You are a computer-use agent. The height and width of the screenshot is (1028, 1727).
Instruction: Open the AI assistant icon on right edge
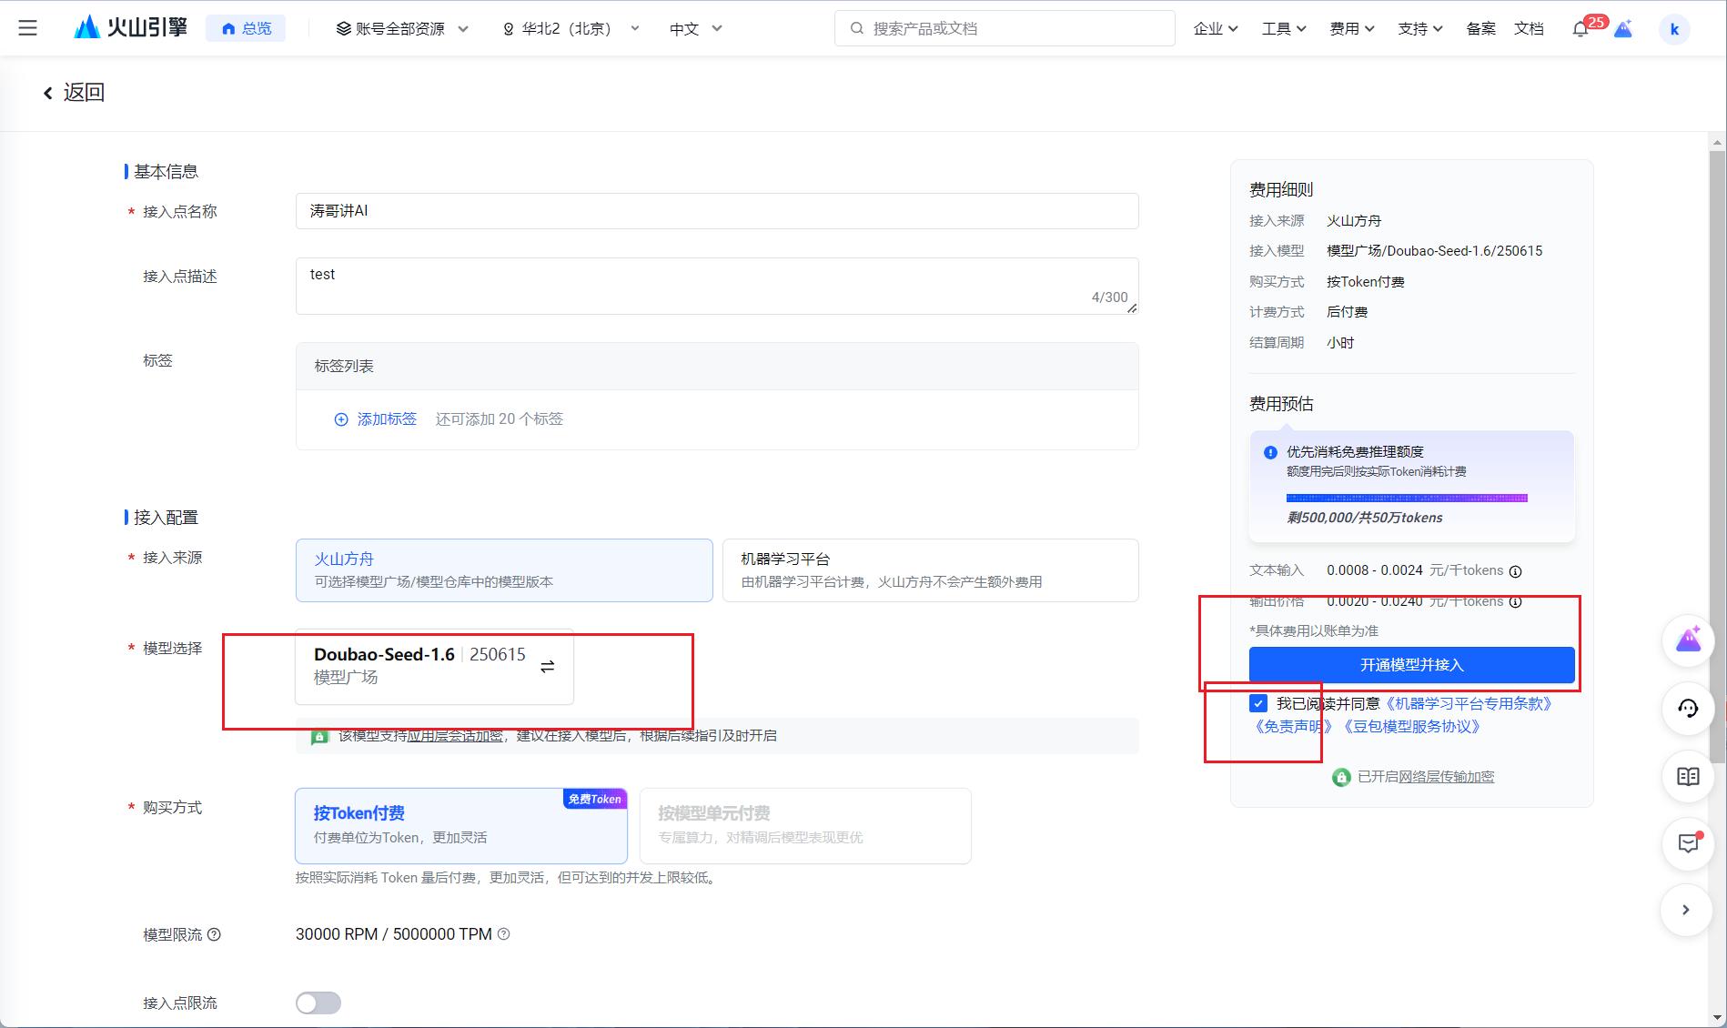pyautogui.click(x=1688, y=640)
